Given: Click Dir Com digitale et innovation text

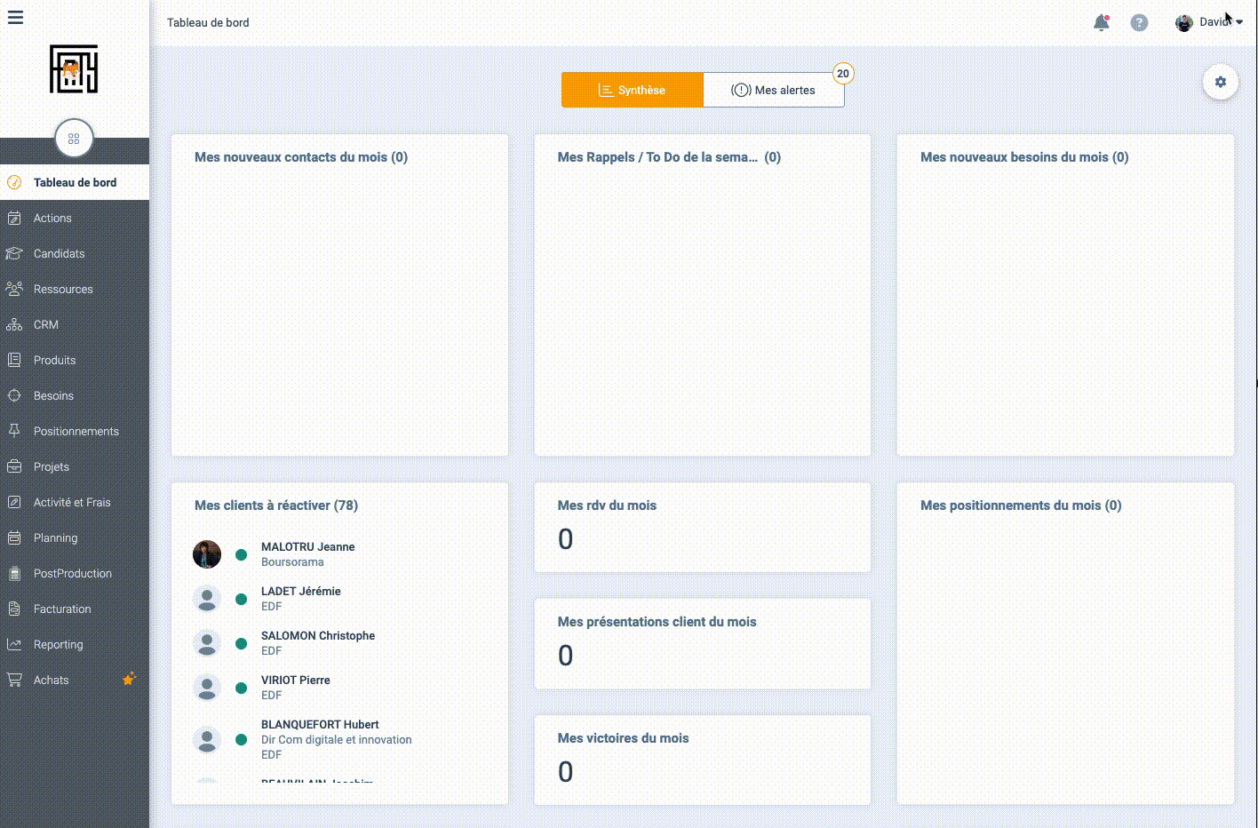Looking at the screenshot, I should 337,740.
